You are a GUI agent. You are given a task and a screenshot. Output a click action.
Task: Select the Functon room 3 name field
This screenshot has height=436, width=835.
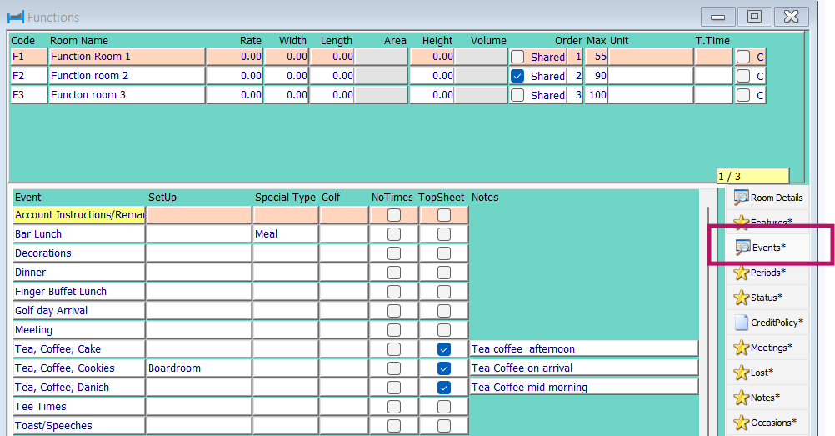127,95
